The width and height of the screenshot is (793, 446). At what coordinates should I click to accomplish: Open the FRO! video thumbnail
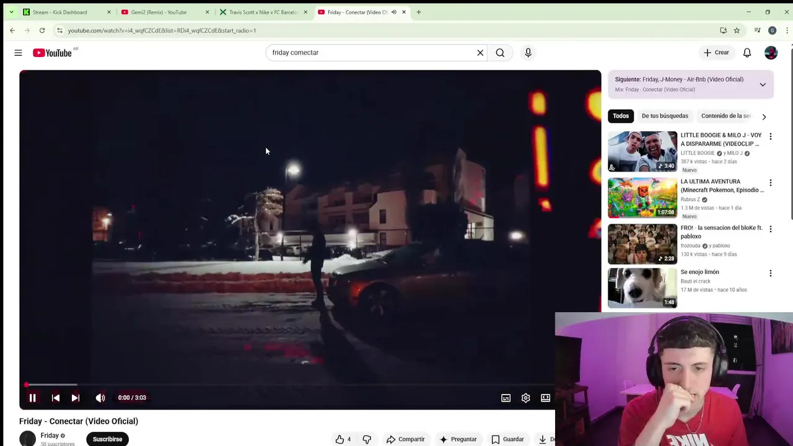point(642,244)
